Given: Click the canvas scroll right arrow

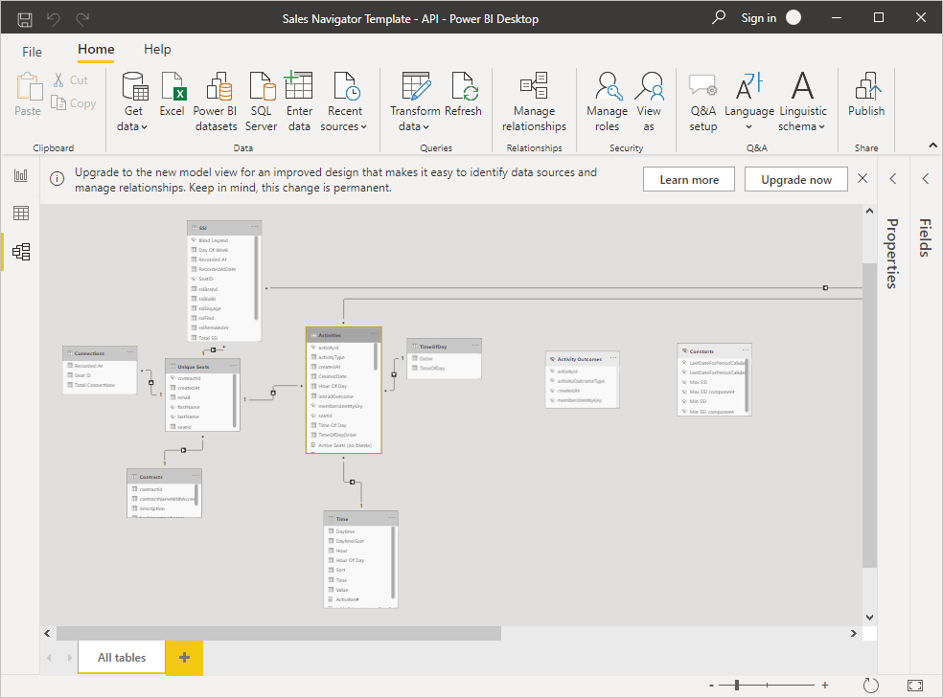Looking at the screenshot, I should [853, 633].
